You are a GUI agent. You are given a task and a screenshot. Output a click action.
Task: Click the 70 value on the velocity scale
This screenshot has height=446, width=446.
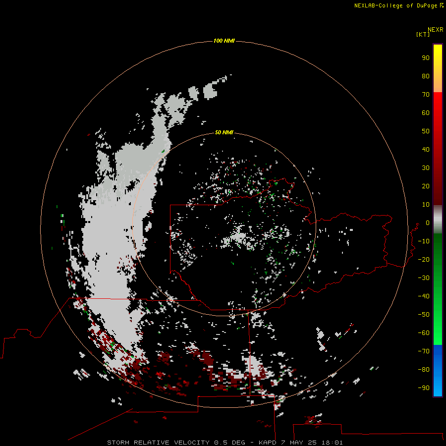[426, 95]
